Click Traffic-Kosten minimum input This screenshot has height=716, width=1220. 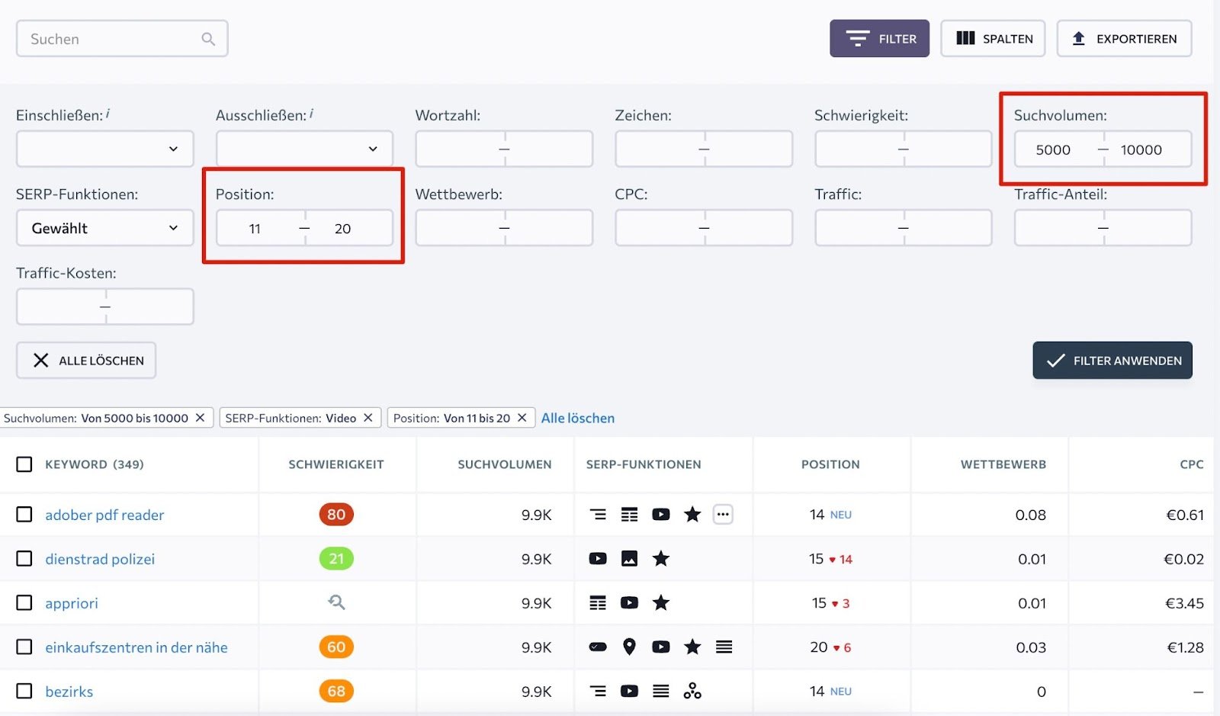61,307
